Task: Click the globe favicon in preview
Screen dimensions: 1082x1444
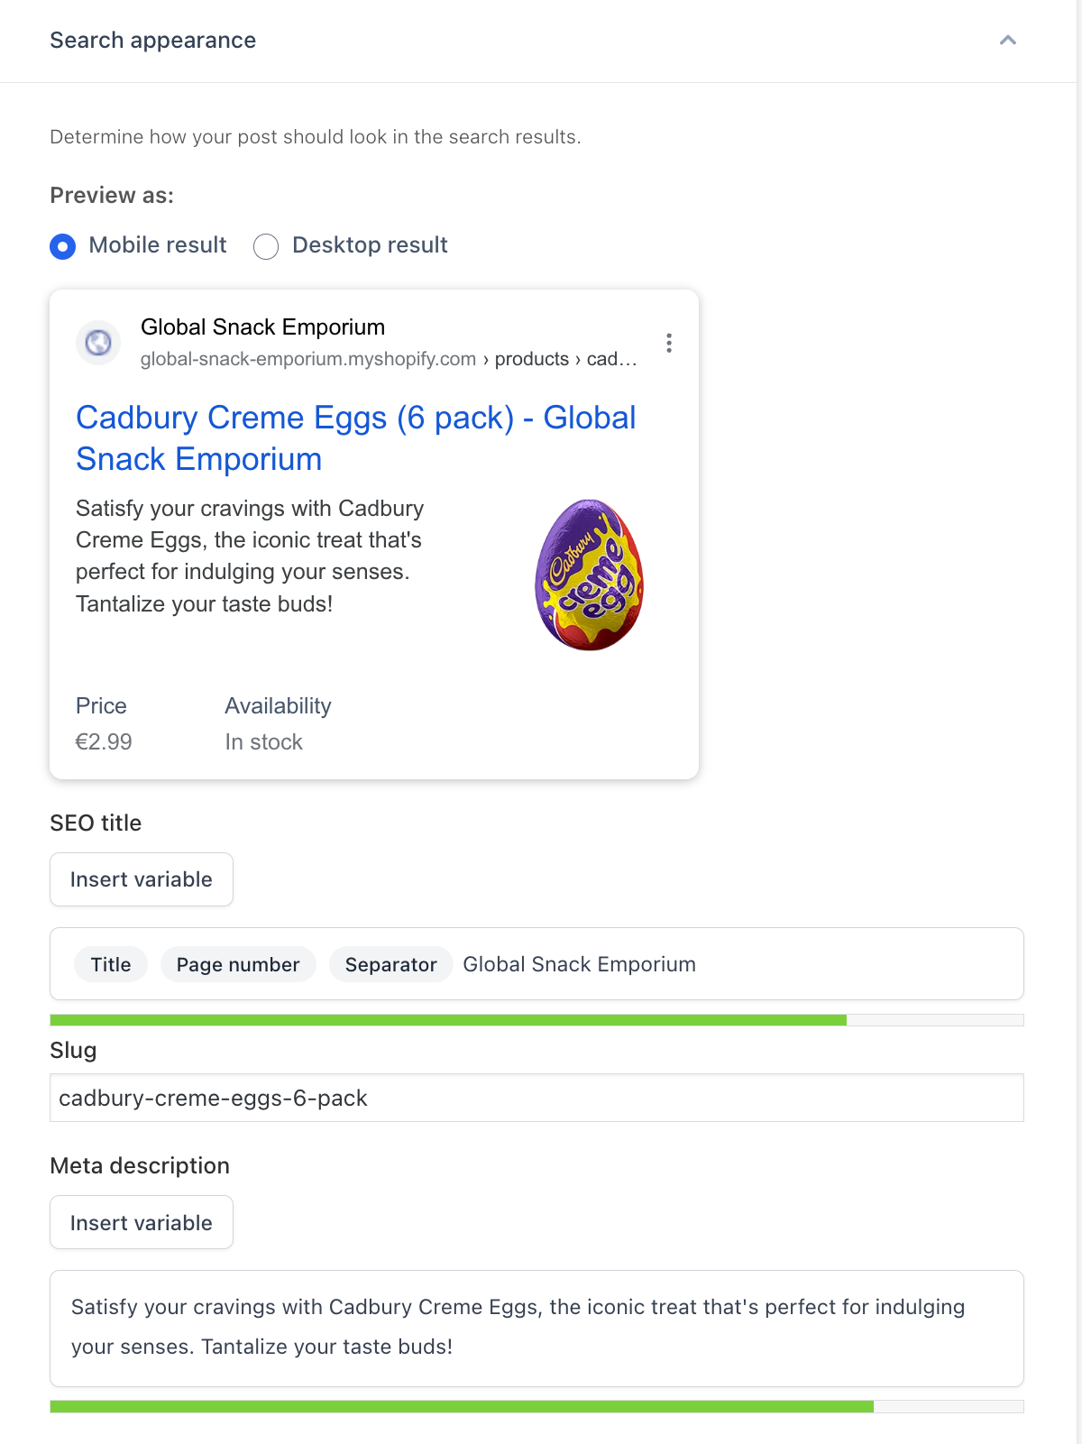Action: [x=98, y=343]
